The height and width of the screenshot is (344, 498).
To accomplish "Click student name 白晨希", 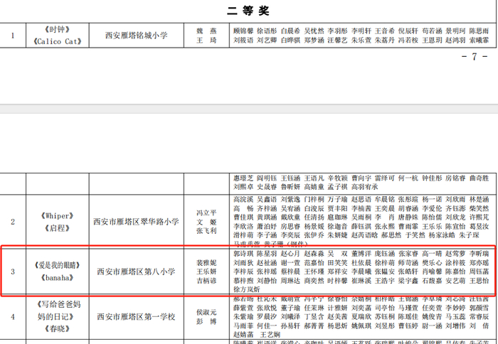I will 290,31.
